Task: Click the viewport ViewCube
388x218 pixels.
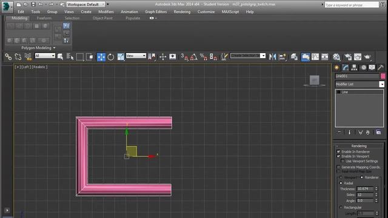Action: tap(314, 81)
